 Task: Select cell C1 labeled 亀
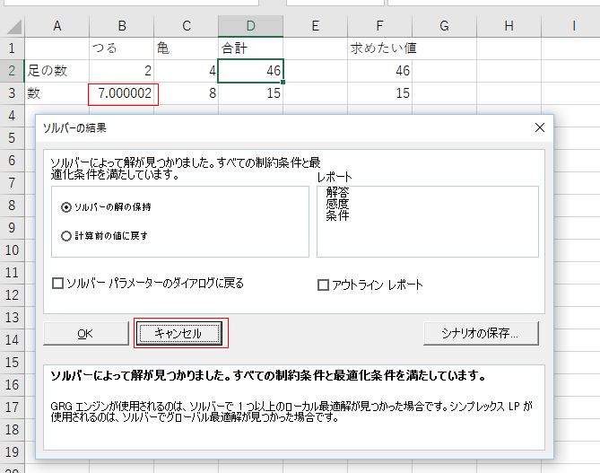pos(186,48)
